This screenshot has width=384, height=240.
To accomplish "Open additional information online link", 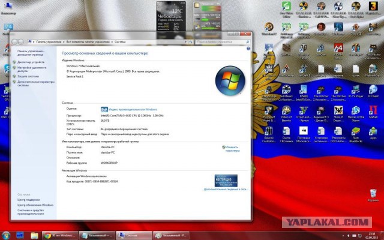I will point(226,190).
